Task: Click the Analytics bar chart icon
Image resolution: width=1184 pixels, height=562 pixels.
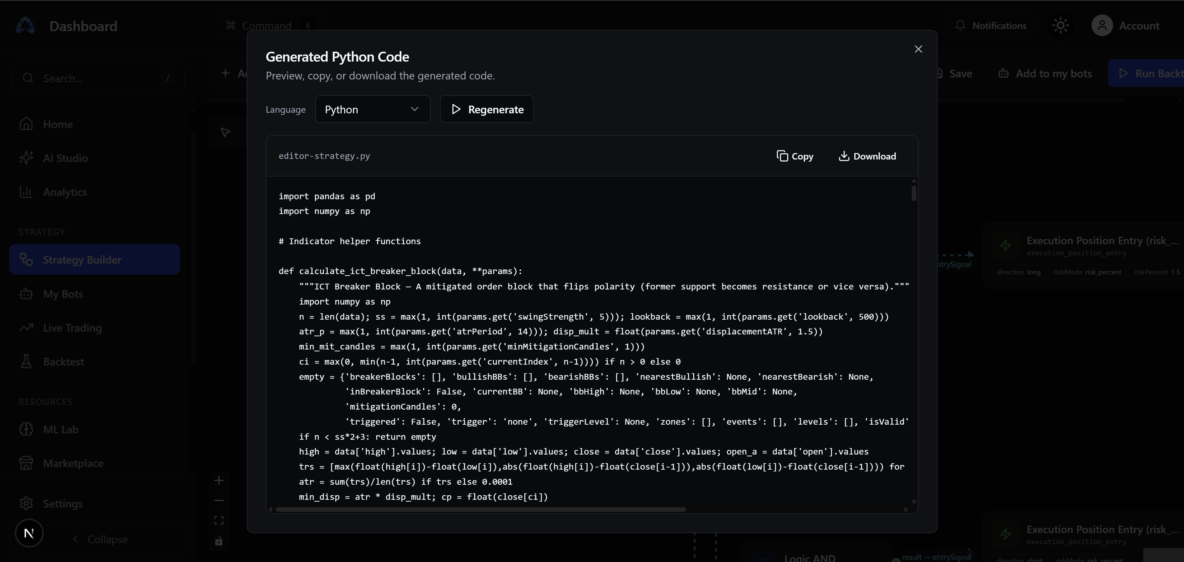Action: coord(26,192)
